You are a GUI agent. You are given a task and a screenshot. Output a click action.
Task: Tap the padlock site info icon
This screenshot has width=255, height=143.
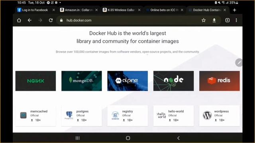(61, 20)
